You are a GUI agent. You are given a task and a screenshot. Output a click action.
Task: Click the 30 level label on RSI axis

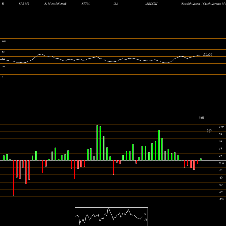point(3,66)
